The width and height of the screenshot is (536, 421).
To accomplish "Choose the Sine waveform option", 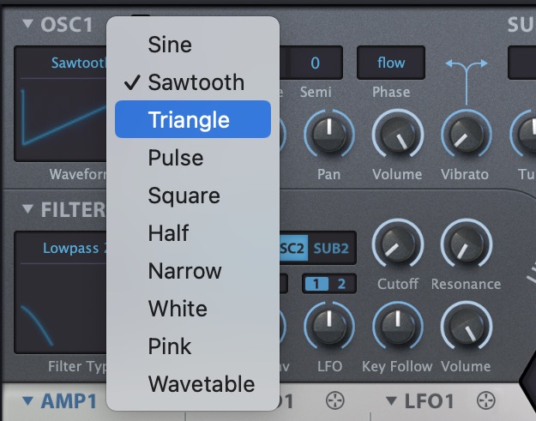I will click(x=170, y=44).
